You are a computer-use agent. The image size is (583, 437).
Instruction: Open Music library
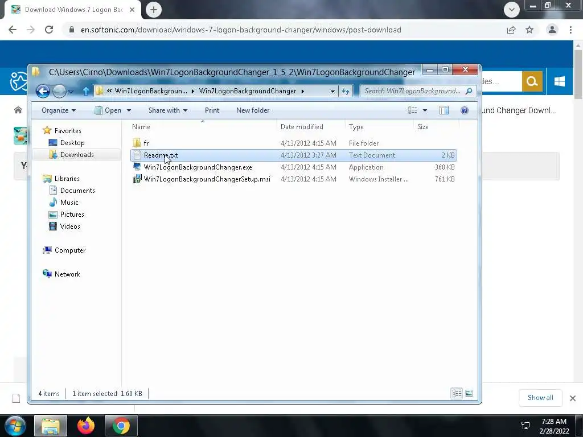tap(69, 203)
